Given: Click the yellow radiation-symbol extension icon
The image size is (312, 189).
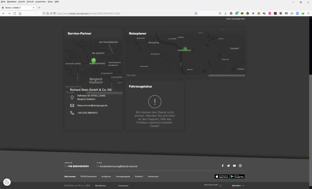Looking at the screenshot, I should (247, 13).
